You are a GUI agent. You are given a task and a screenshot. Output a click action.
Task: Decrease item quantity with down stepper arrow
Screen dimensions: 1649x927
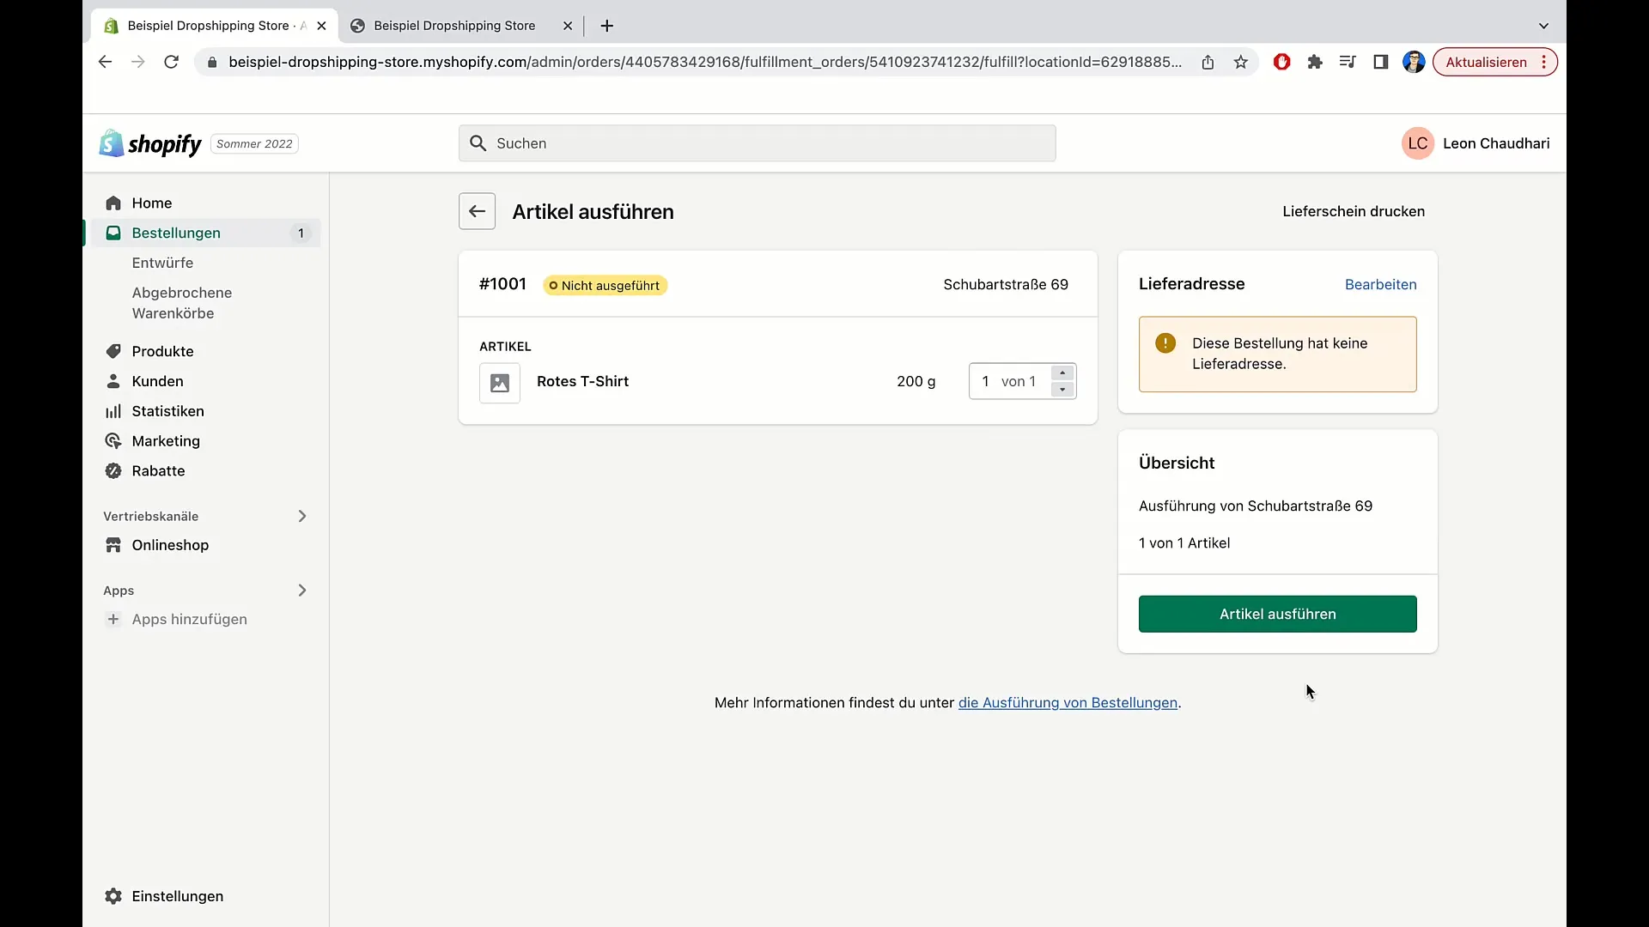coord(1062,390)
